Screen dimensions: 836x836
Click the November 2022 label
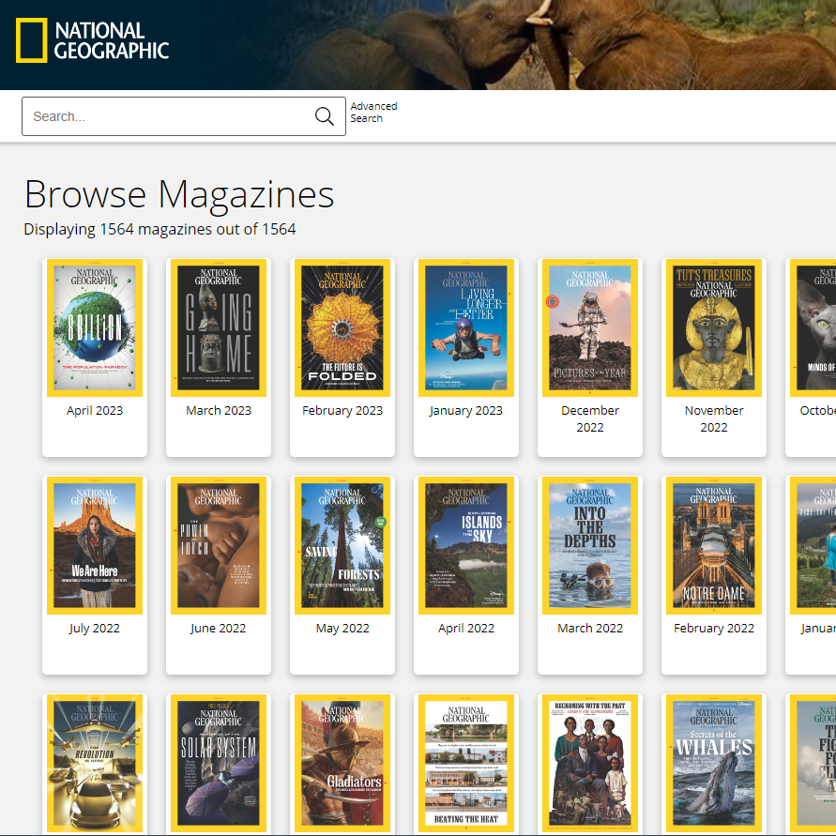(x=713, y=418)
